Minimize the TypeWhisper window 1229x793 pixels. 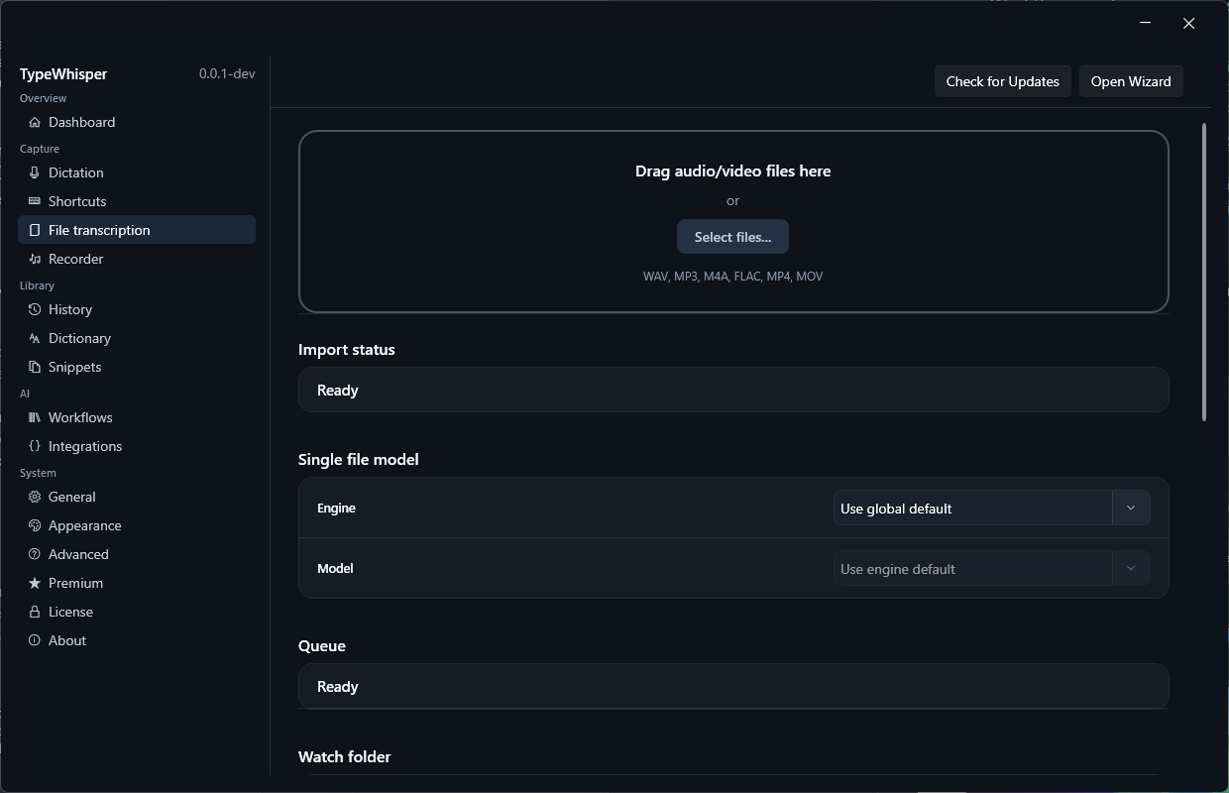[1146, 23]
